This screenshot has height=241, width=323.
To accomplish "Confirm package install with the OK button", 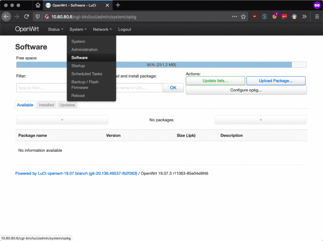I will [x=173, y=88].
